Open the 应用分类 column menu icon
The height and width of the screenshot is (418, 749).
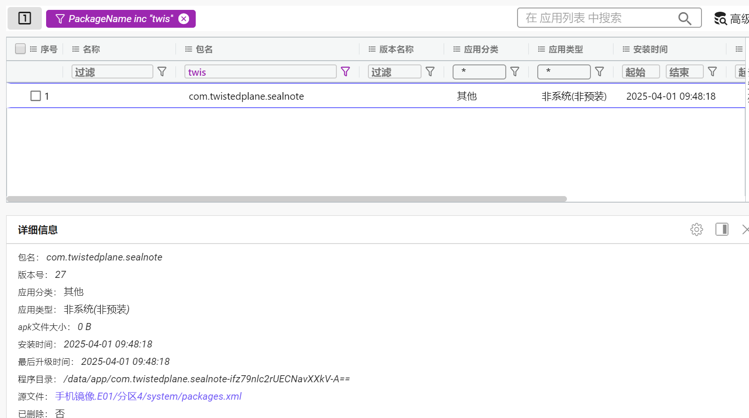click(x=457, y=49)
